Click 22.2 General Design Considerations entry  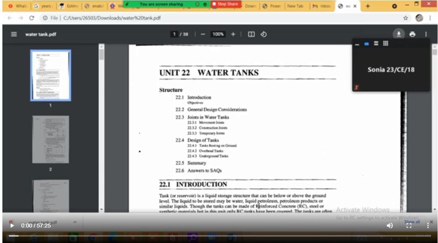(211, 110)
